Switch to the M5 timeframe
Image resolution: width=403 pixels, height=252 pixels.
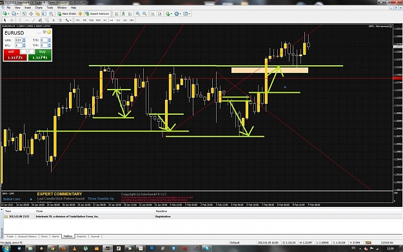(84, 20)
